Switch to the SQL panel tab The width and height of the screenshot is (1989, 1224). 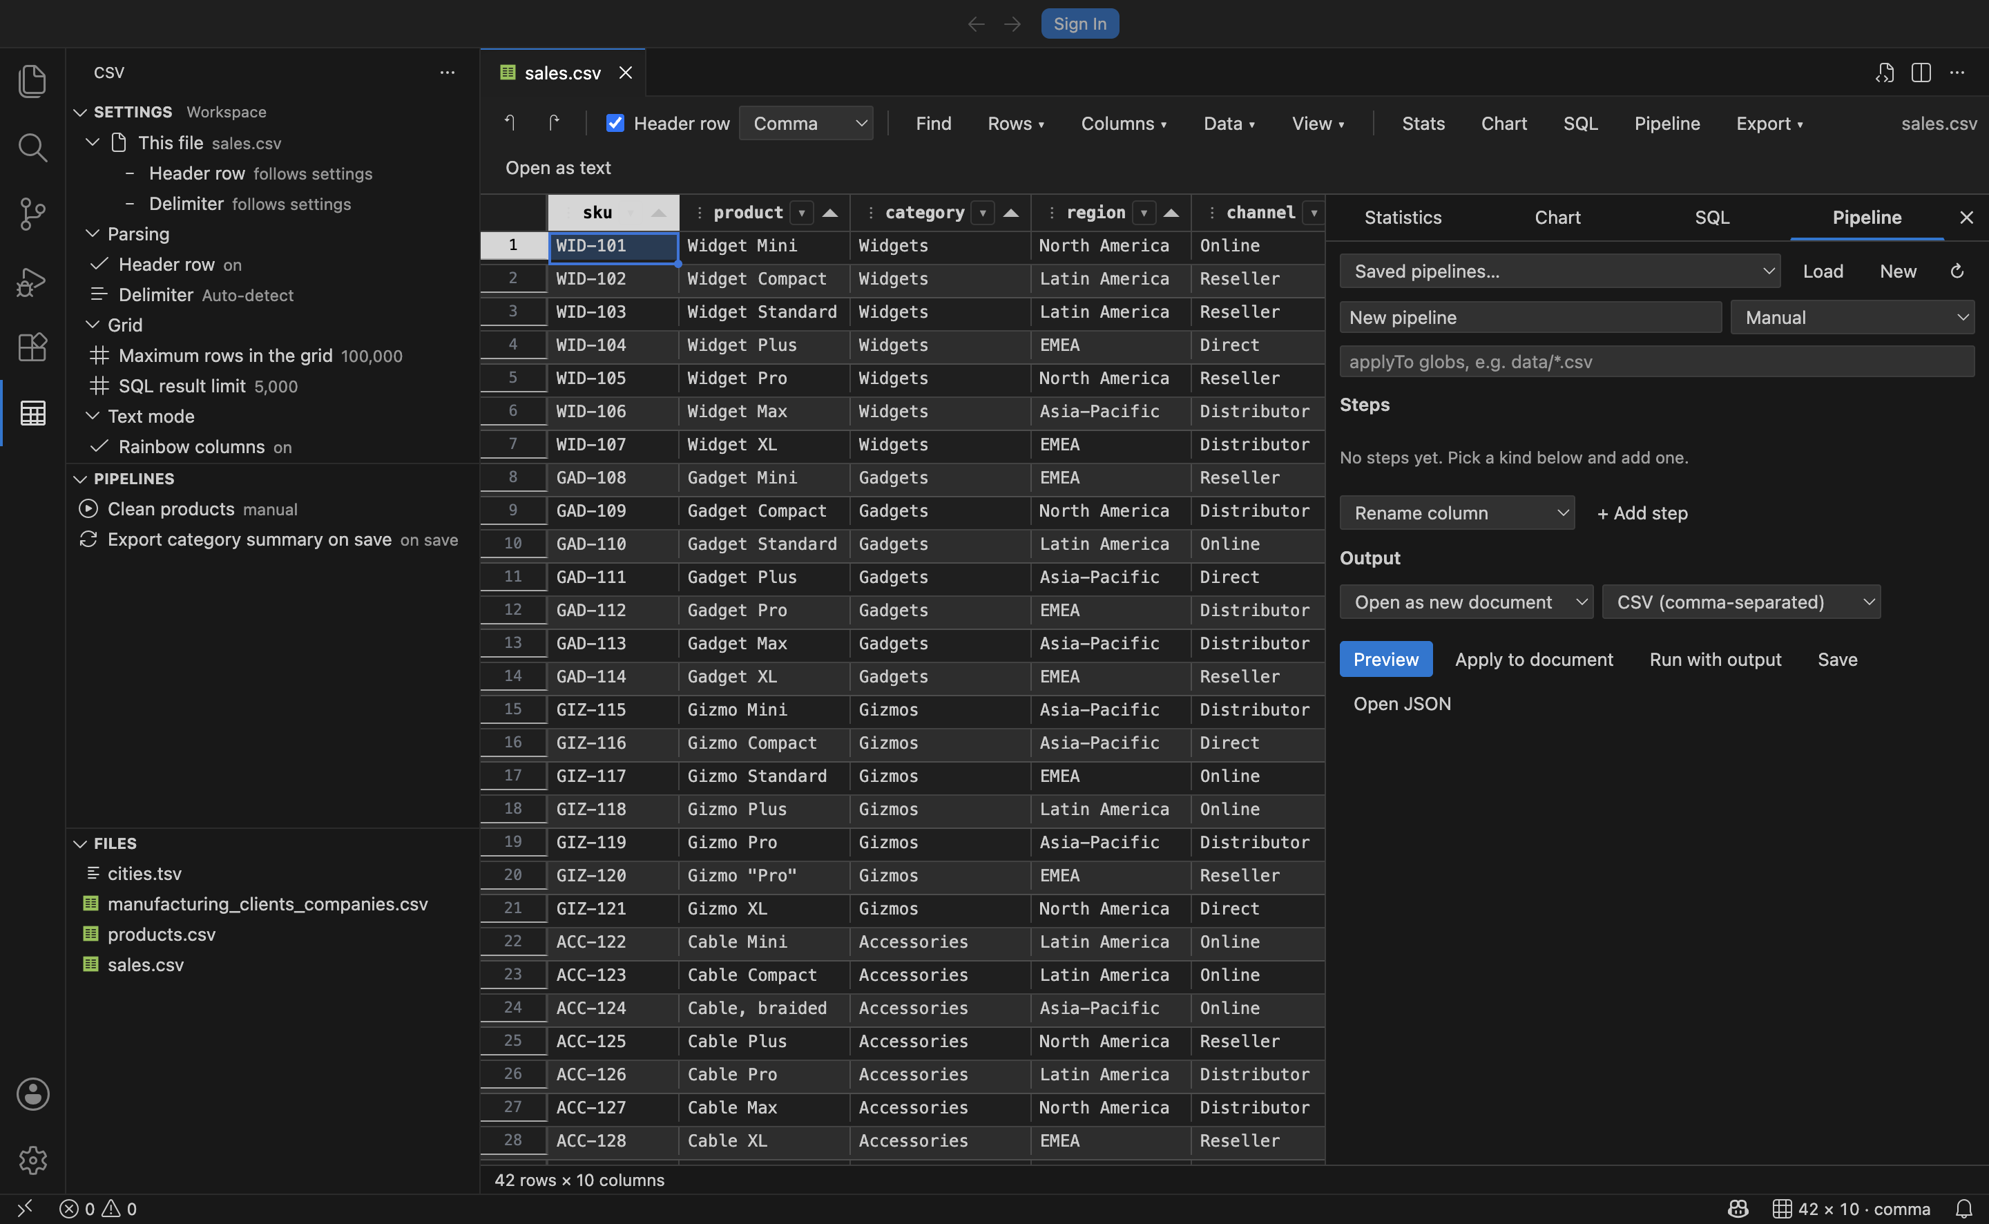(1712, 217)
